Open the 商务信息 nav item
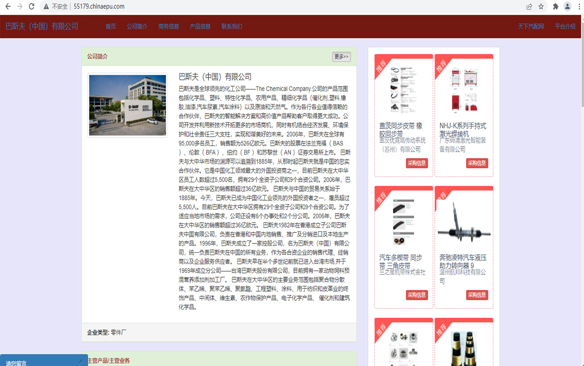The height and width of the screenshot is (366, 584). [x=169, y=26]
